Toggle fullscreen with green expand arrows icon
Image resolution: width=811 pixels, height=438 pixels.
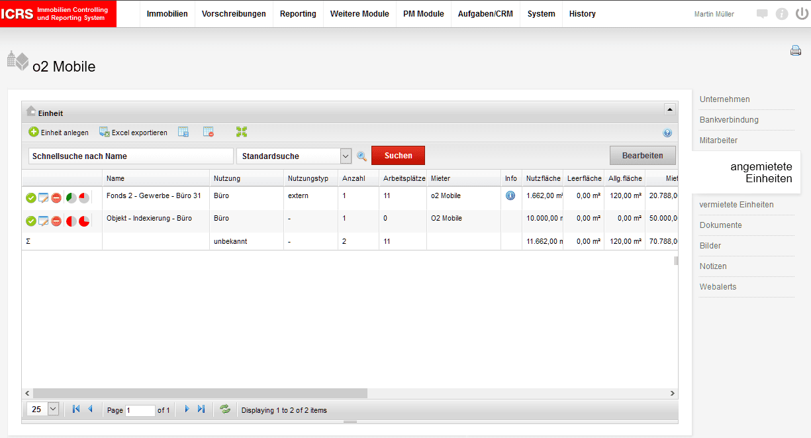click(242, 133)
